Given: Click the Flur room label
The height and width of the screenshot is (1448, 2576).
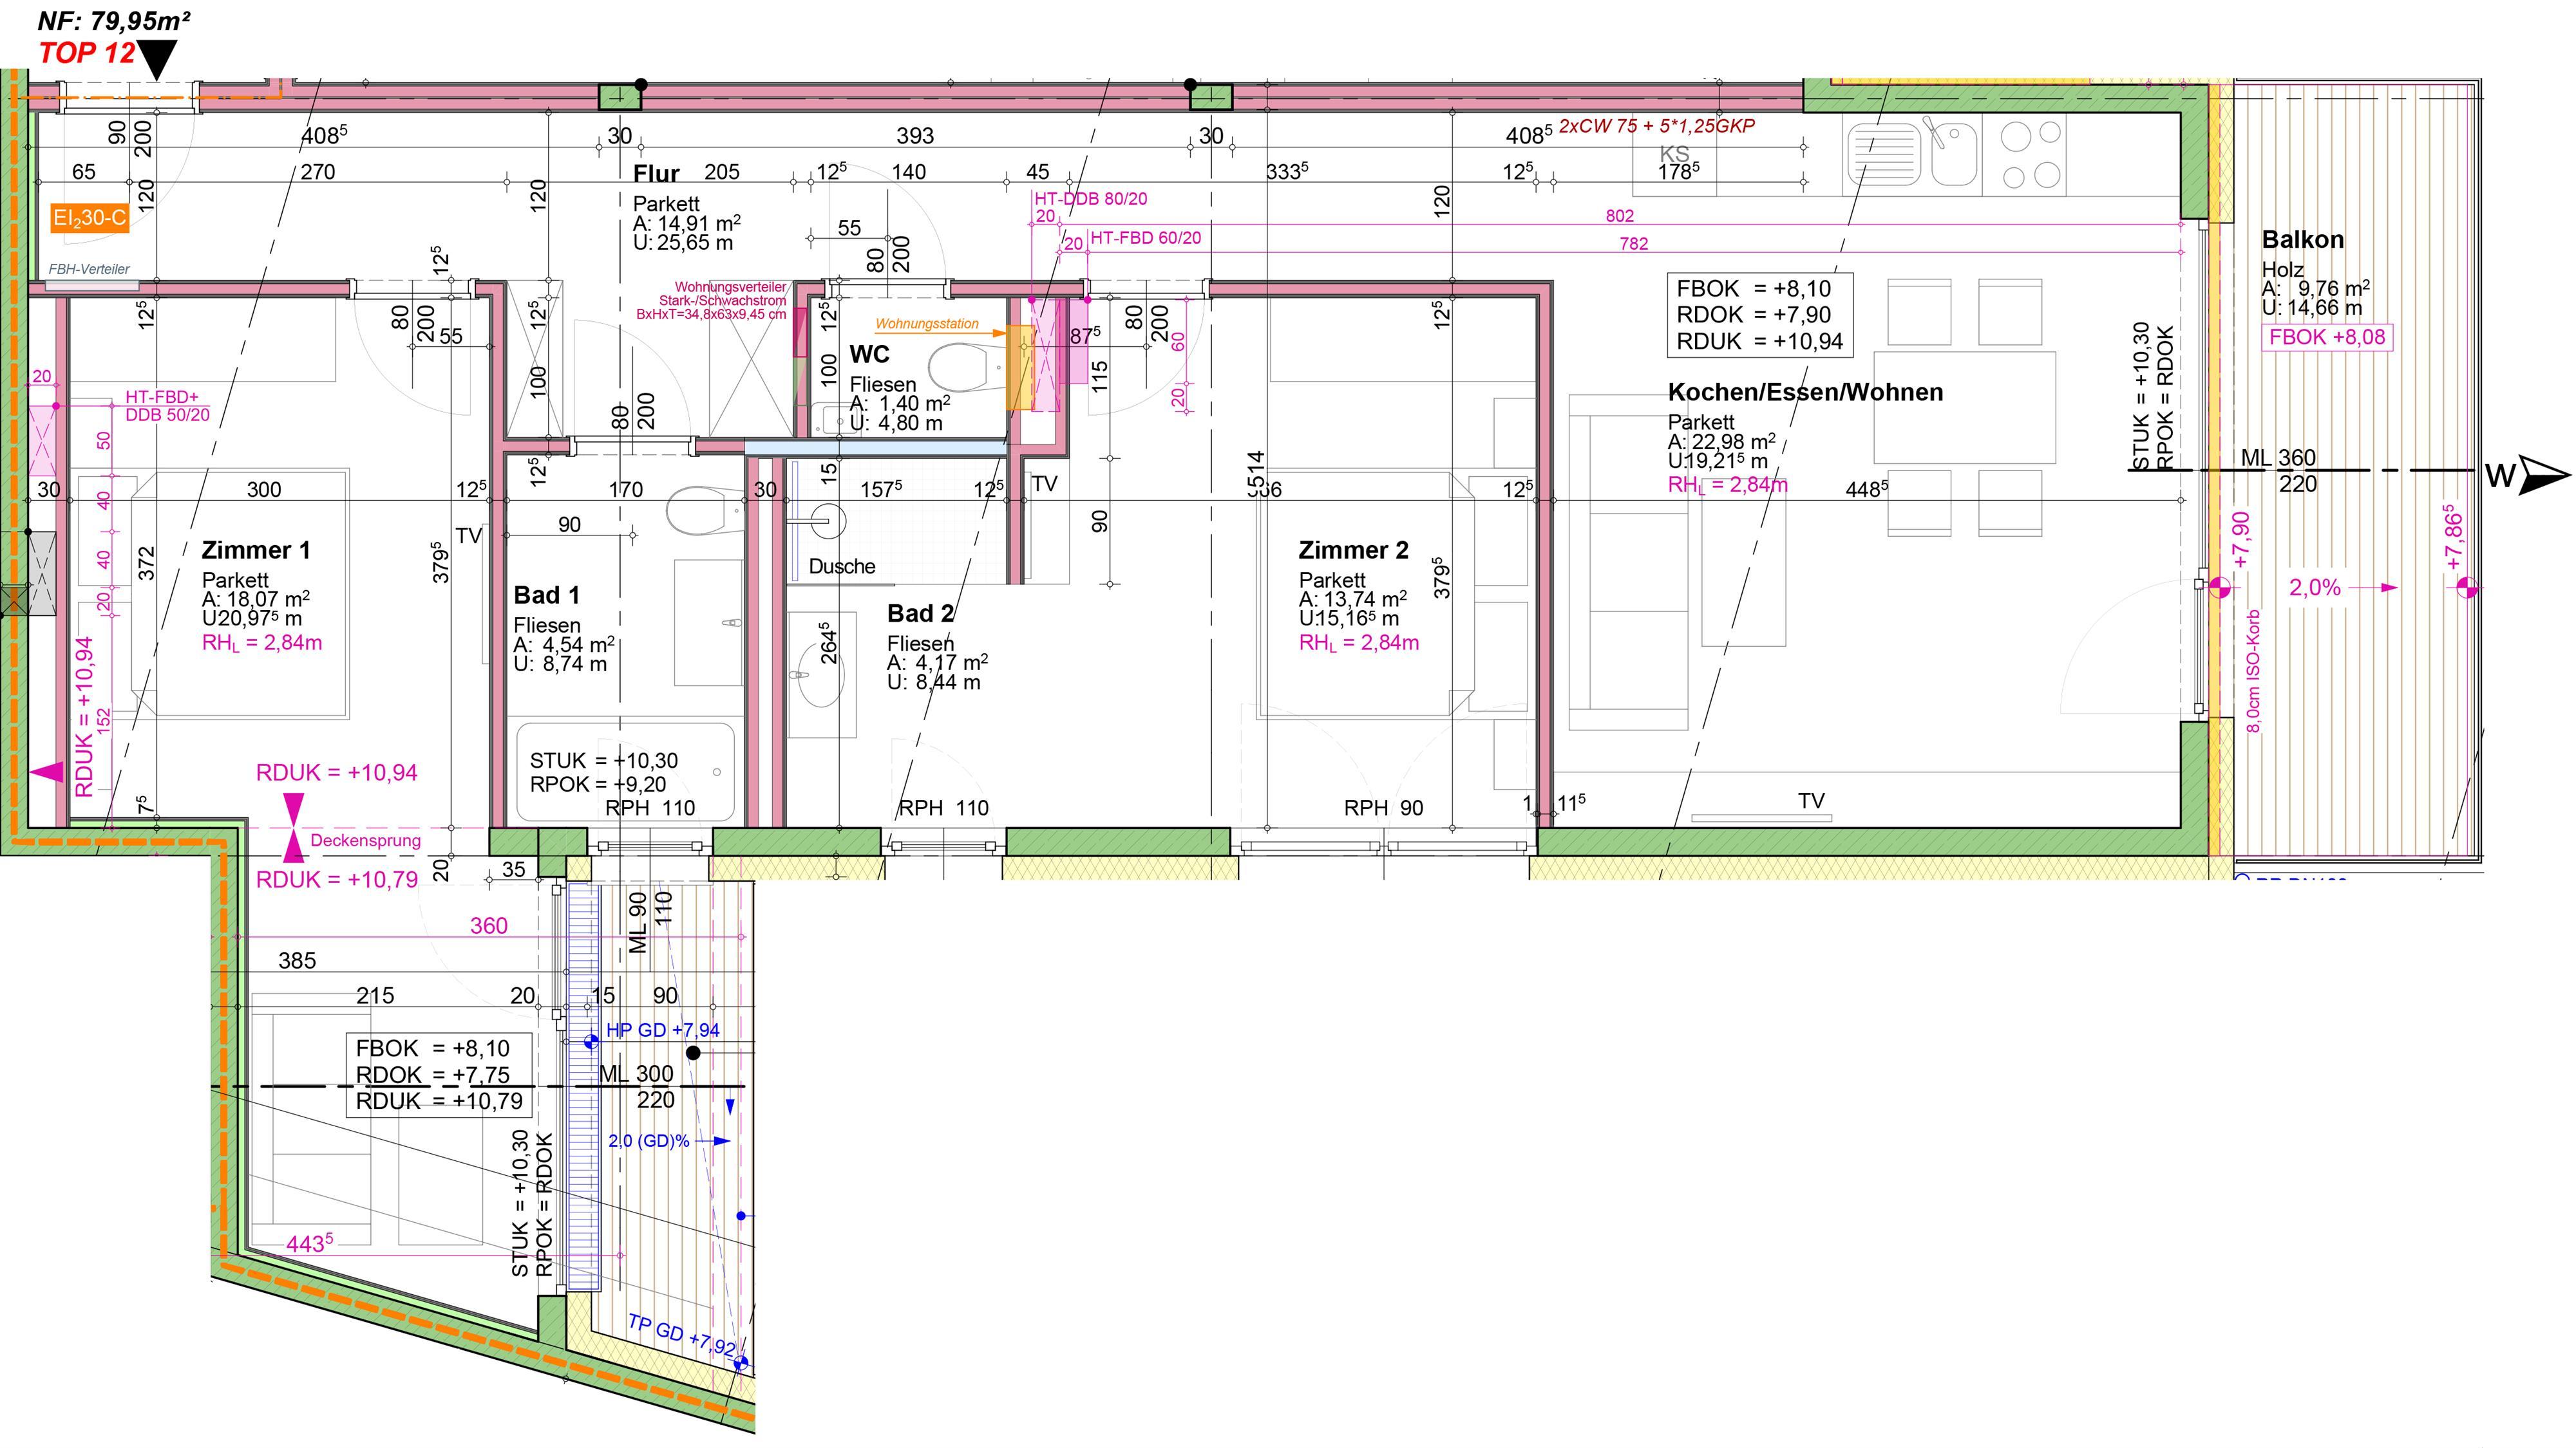Looking at the screenshot, I should click(656, 175).
